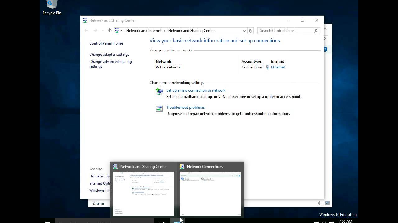Click Network and Sharing Center breadcrumb
Screen dimensions: 398x223
pos(191,31)
